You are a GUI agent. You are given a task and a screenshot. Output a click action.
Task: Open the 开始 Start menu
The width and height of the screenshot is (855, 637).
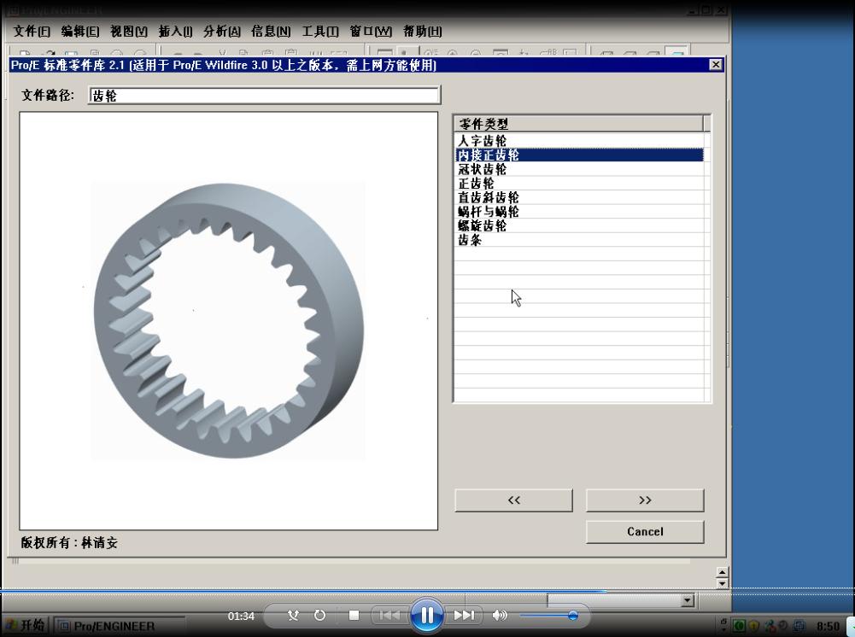pos(25,625)
